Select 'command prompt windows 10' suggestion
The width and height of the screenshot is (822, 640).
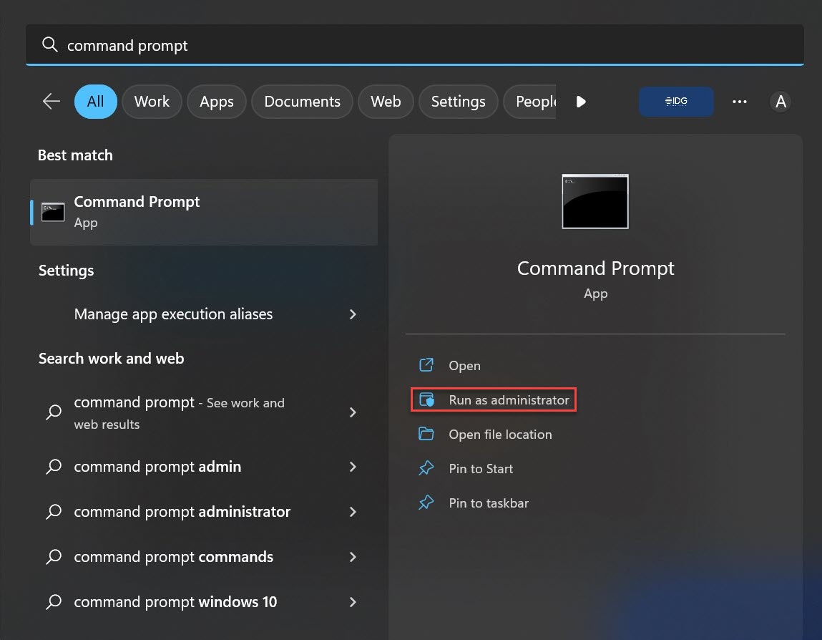(204, 602)
